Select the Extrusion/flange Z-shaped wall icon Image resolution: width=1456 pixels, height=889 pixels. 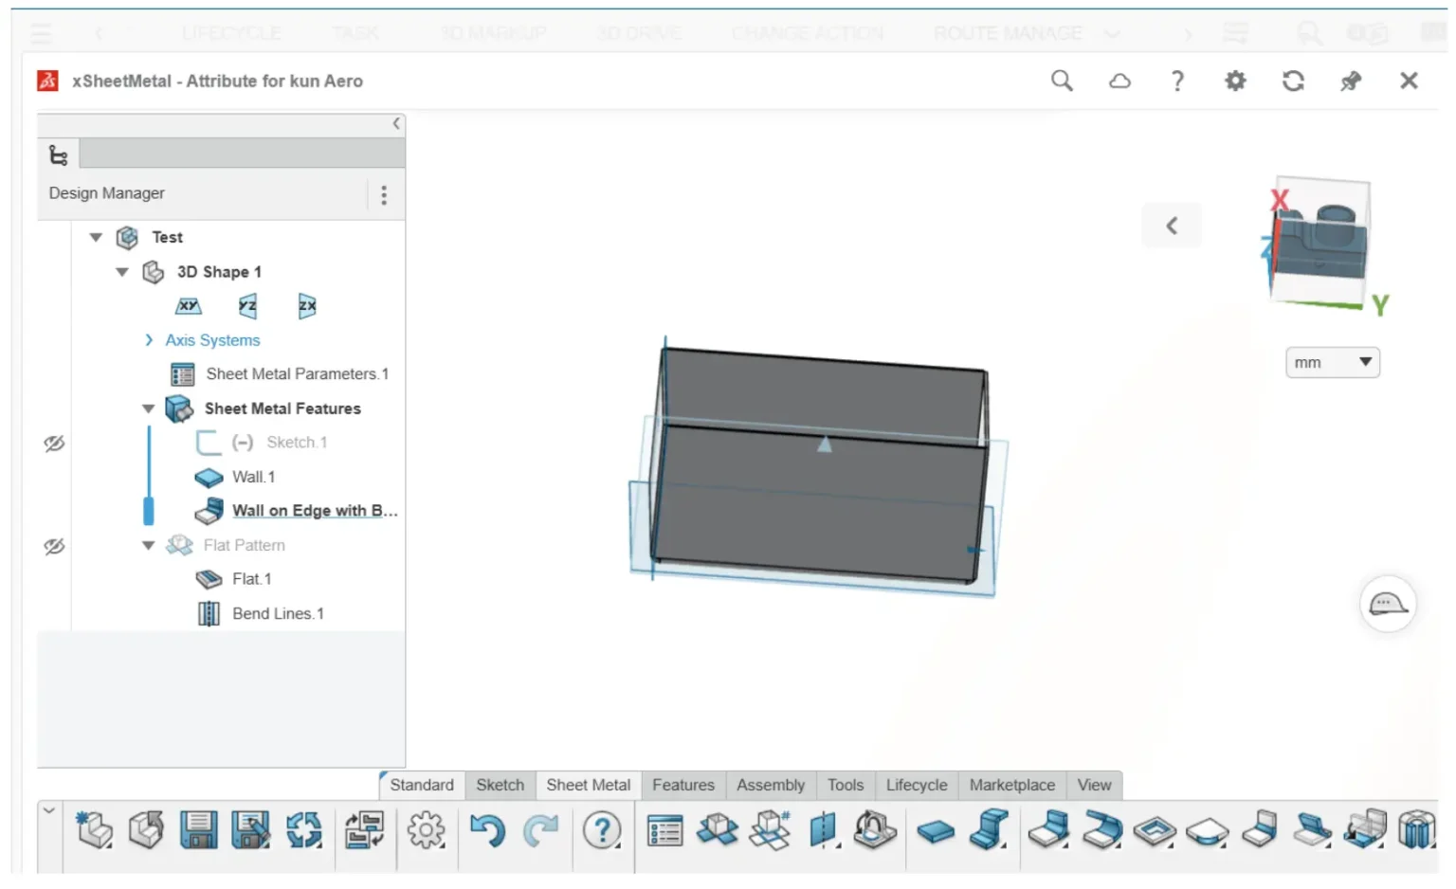tap(989, 830)
